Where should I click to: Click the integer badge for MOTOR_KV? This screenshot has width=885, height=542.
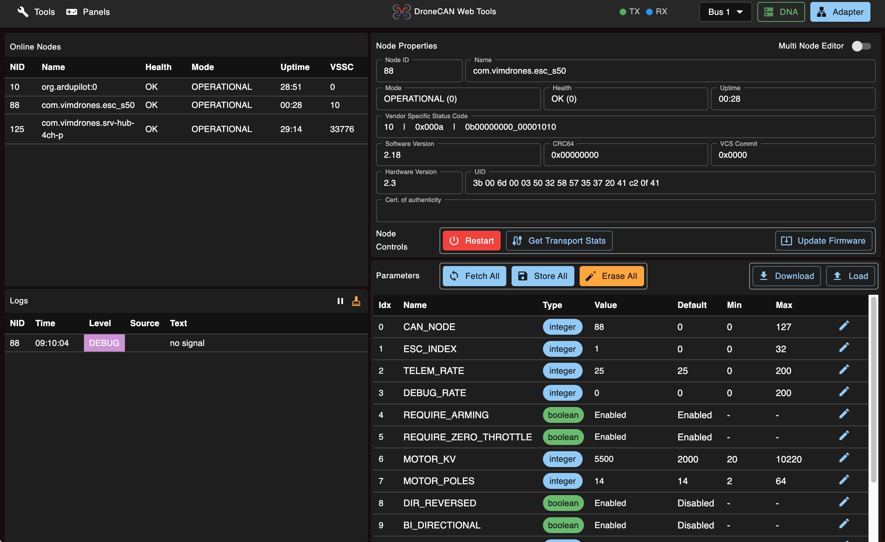[562, 459]
